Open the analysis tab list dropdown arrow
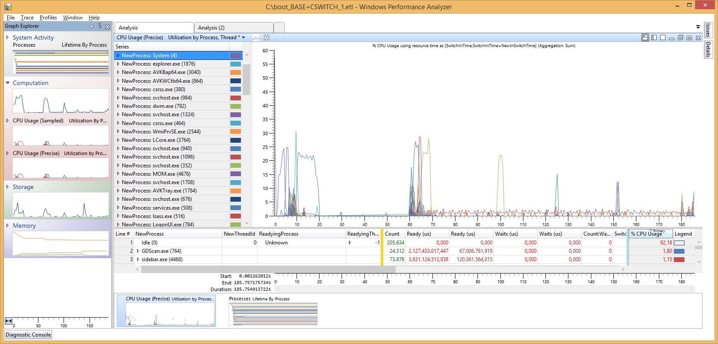Image resolution: width=718 pixels, height=344 pixels. (698, 27)
